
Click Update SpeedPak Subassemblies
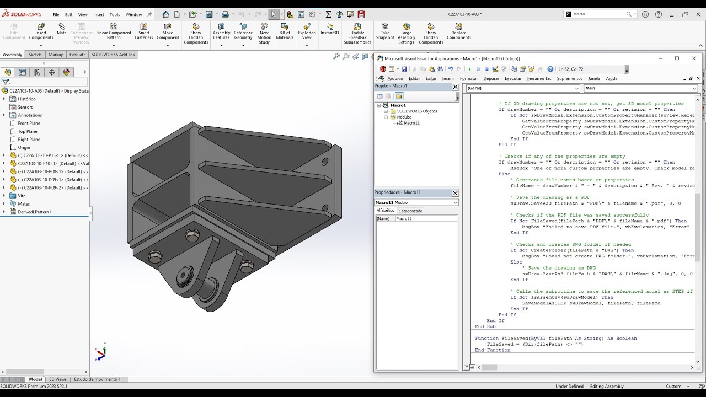[x=357, y=34]
